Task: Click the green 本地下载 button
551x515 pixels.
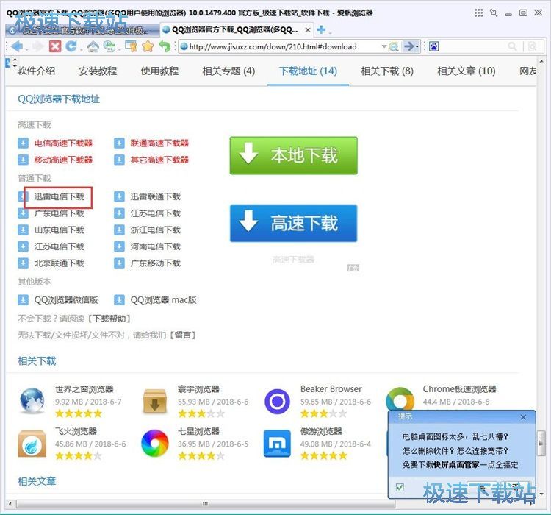Action: (x=293, y=155)
